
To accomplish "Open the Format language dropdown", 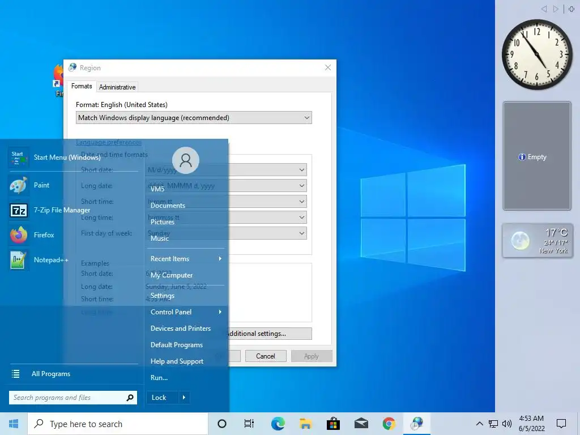I will point(194,118).
